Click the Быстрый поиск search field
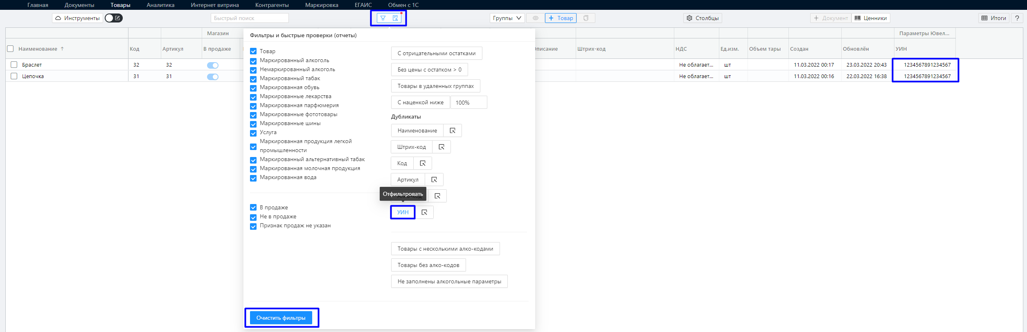 [250, 18]
